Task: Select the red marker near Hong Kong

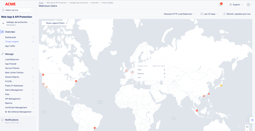Action: click(x=204, y=96)
